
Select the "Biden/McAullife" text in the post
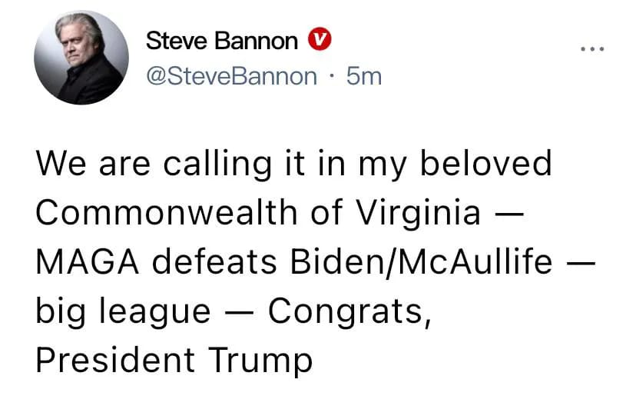(421, 263)
